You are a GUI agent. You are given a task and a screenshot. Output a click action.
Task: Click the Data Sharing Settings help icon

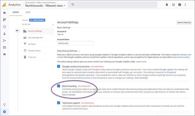[79, 51]
